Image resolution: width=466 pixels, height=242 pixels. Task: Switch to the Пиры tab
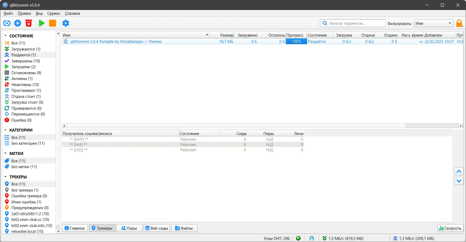[129, 228]
